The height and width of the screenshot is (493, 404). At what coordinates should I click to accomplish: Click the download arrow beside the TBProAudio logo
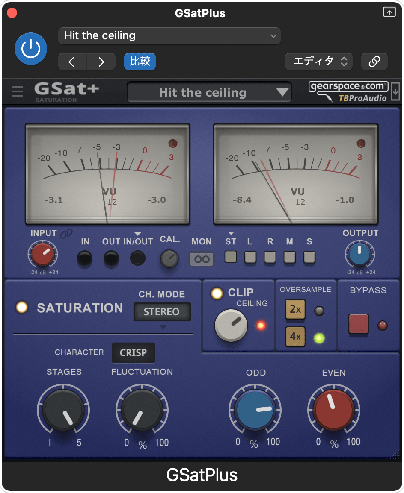[x=396, y=91]
